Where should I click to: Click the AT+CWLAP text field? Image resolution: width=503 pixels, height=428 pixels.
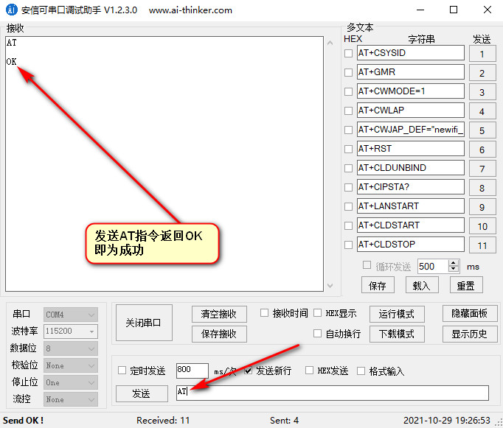[410, 110]
